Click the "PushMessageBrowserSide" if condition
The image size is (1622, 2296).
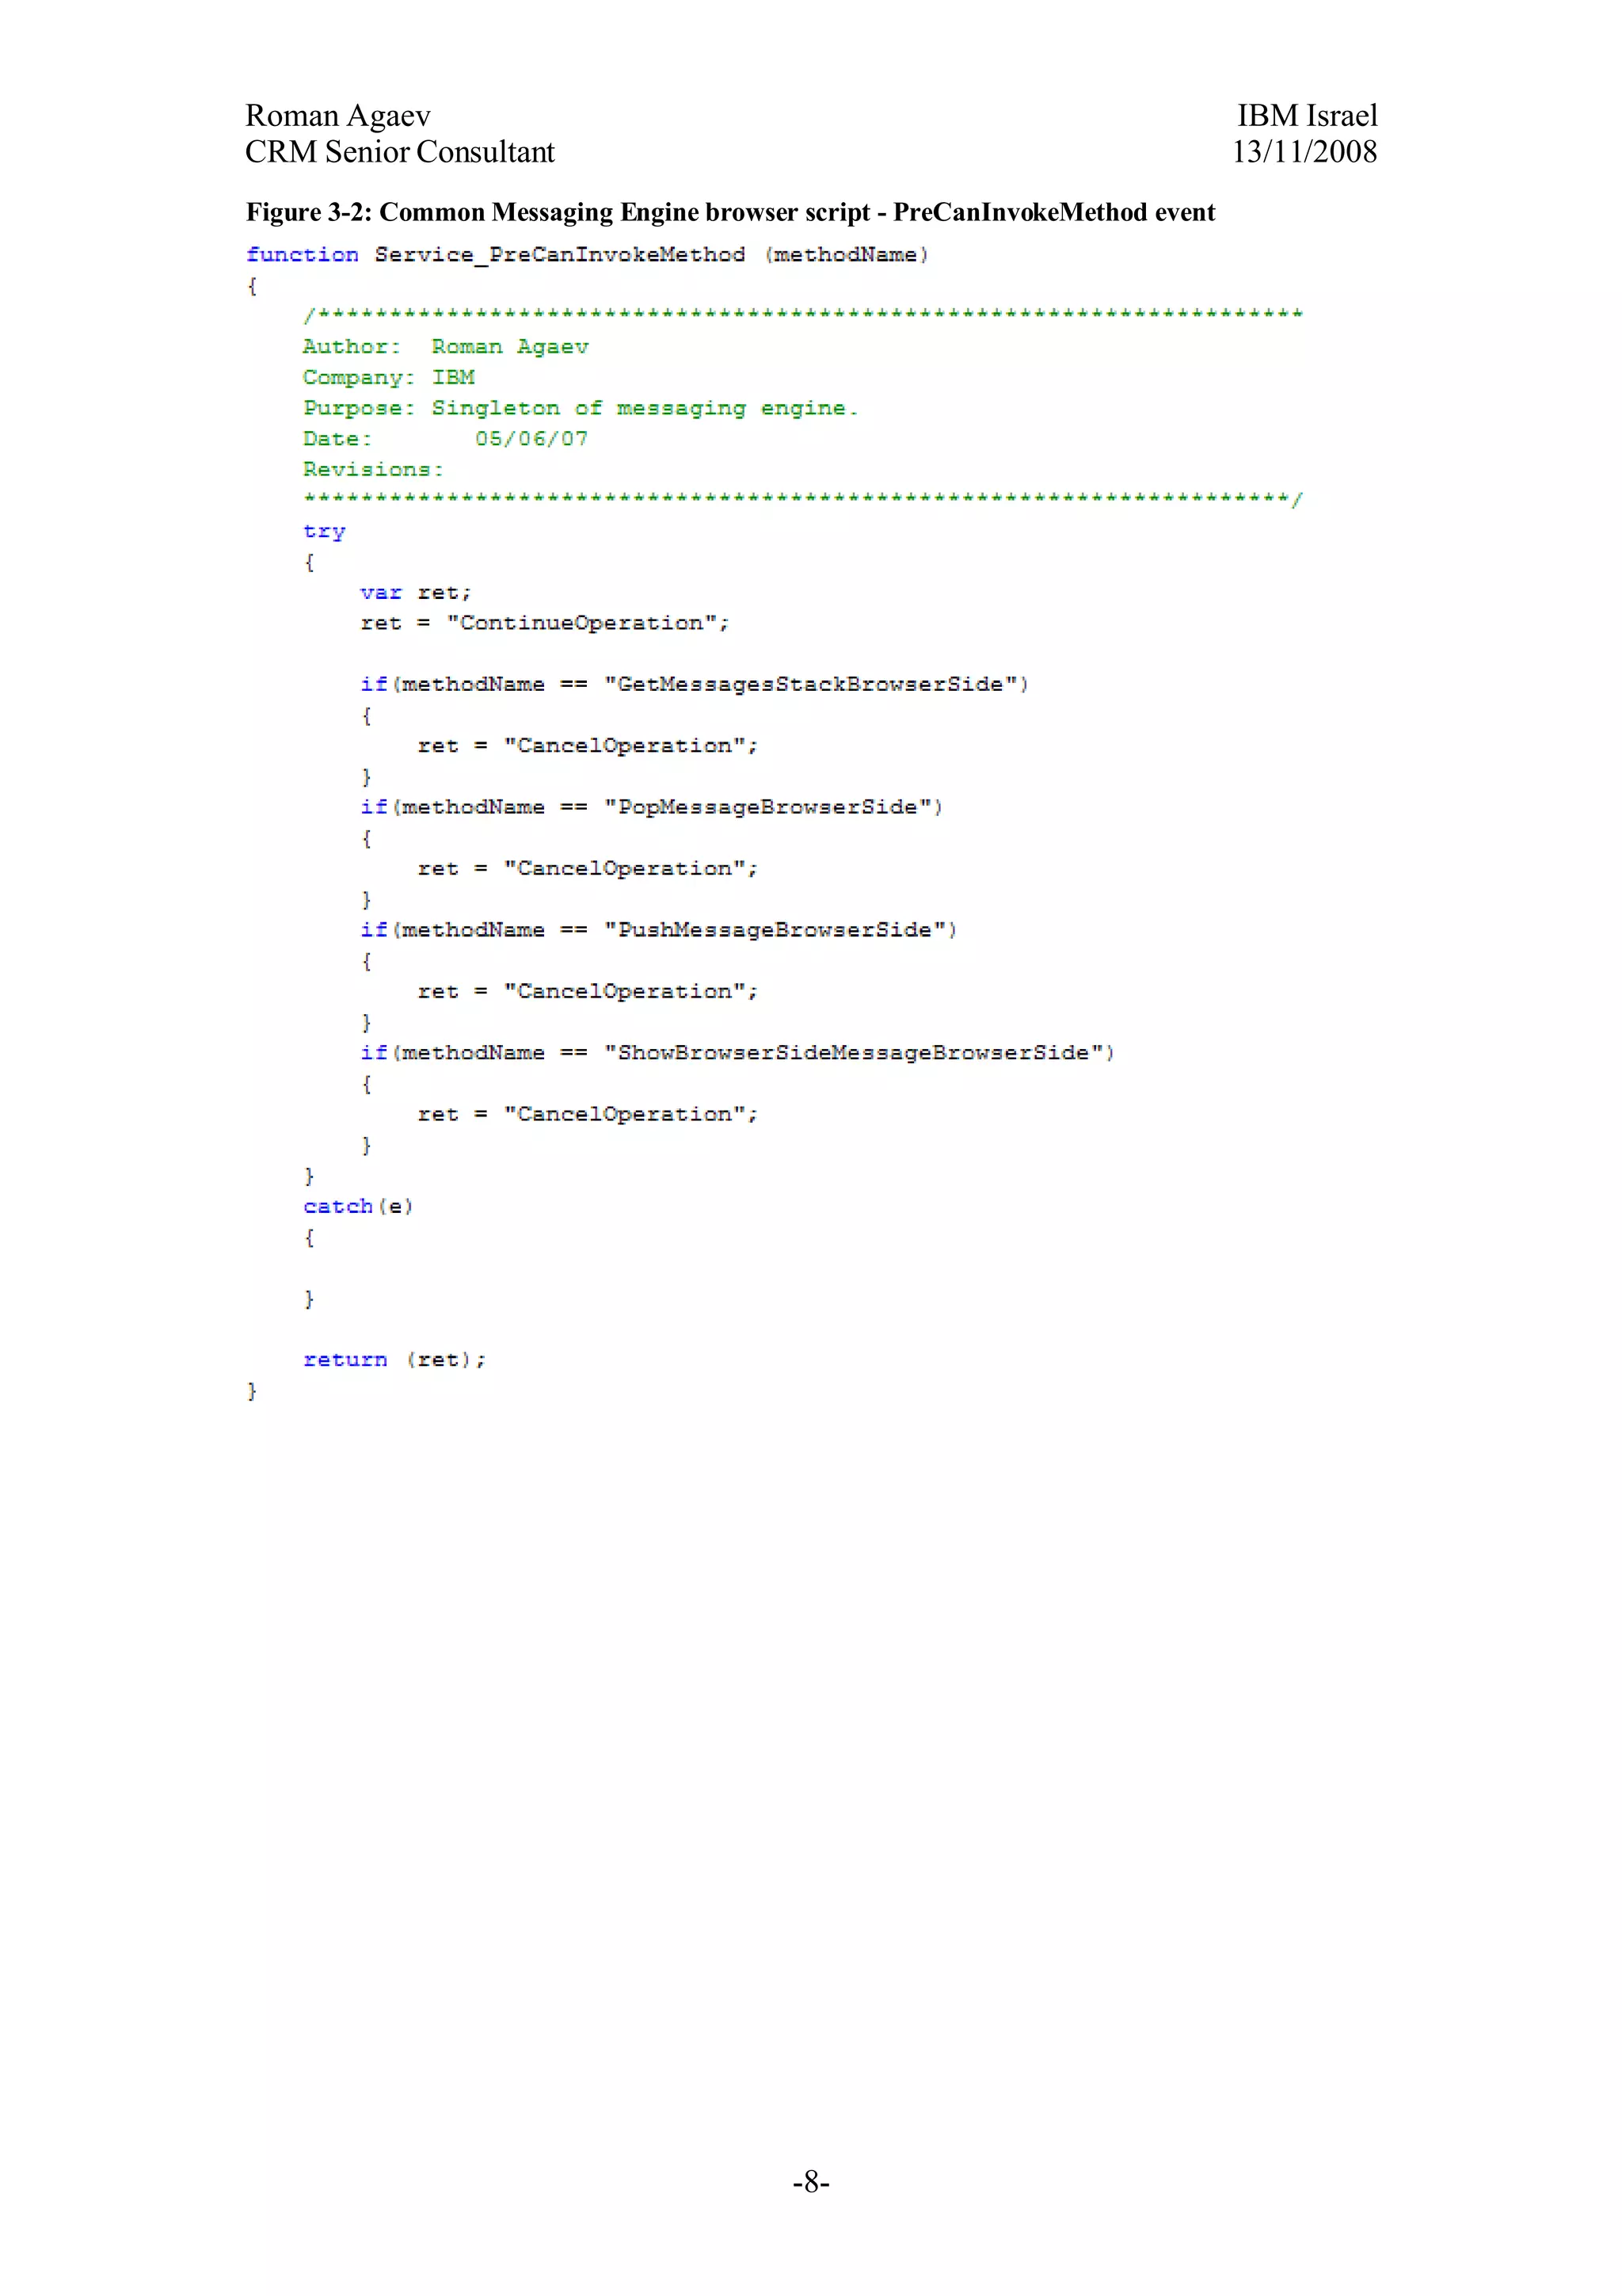pos(659,931)
